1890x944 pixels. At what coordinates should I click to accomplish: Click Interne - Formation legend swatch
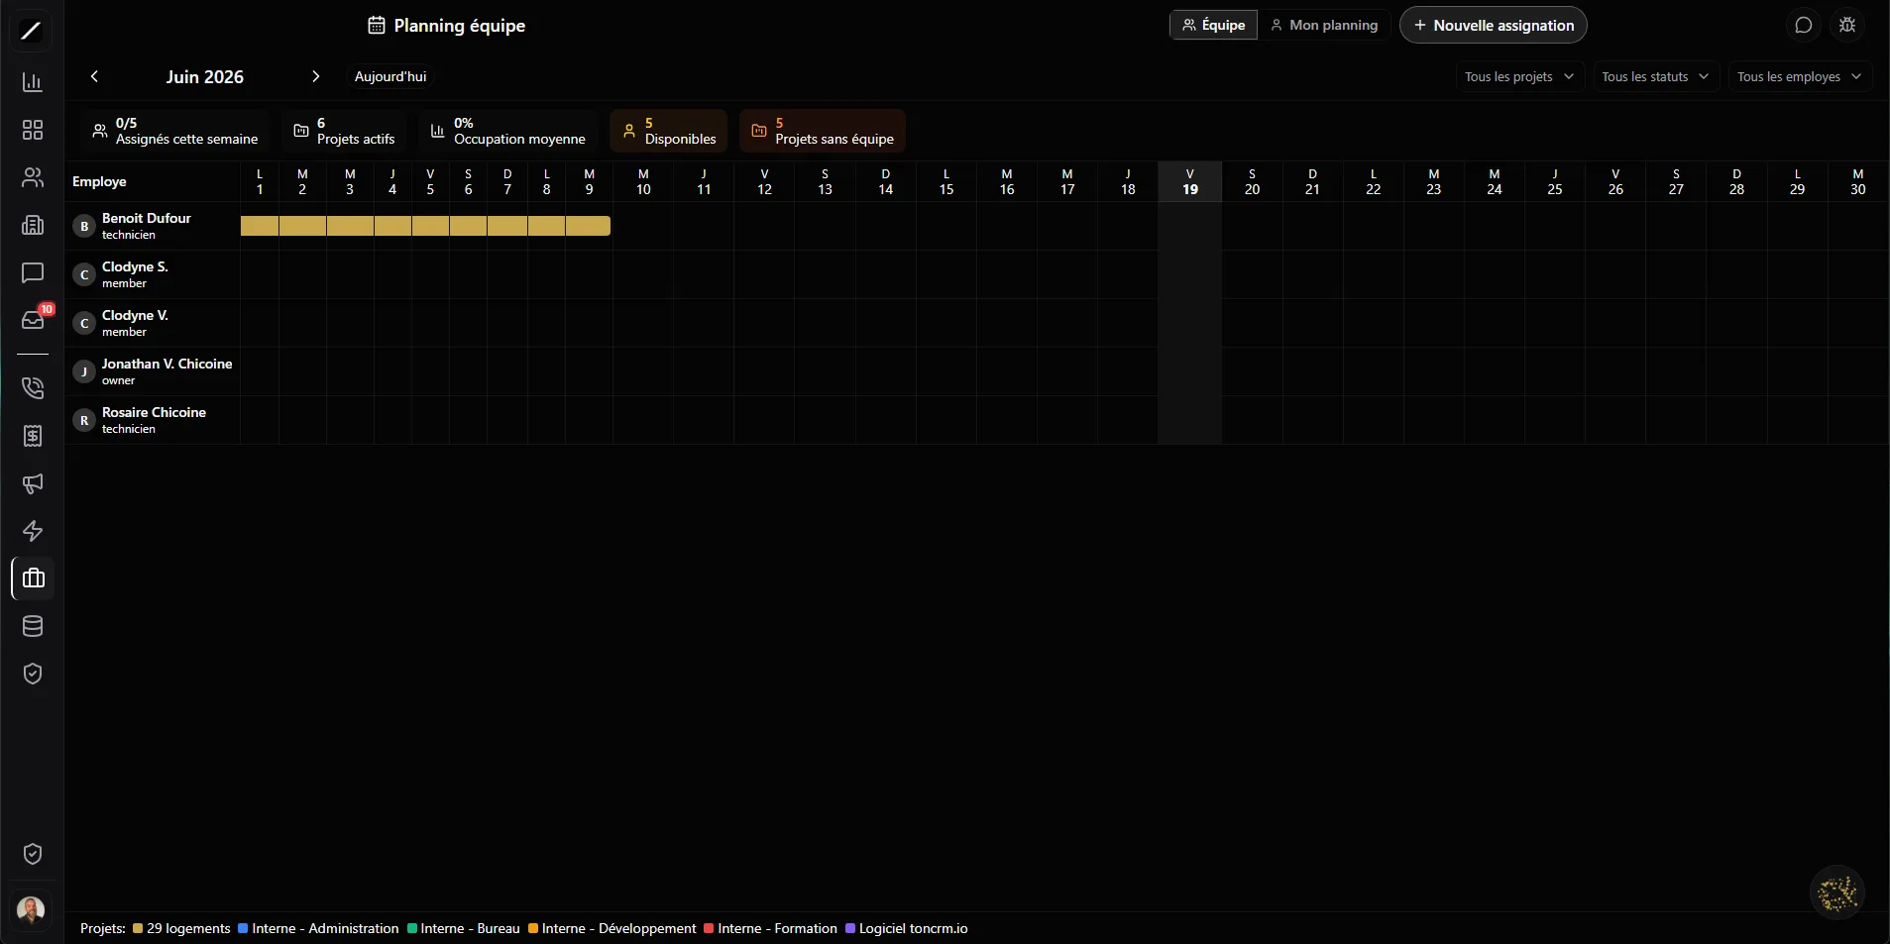pyautogui.click(x=709, y=928)
